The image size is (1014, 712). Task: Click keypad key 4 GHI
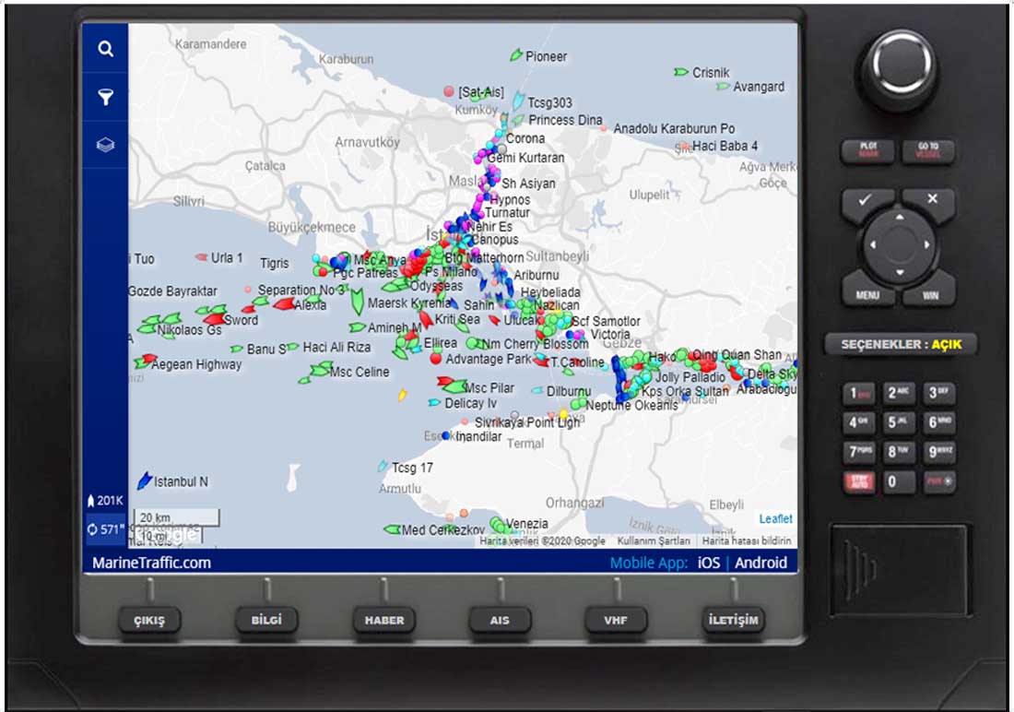pos(859,422)
